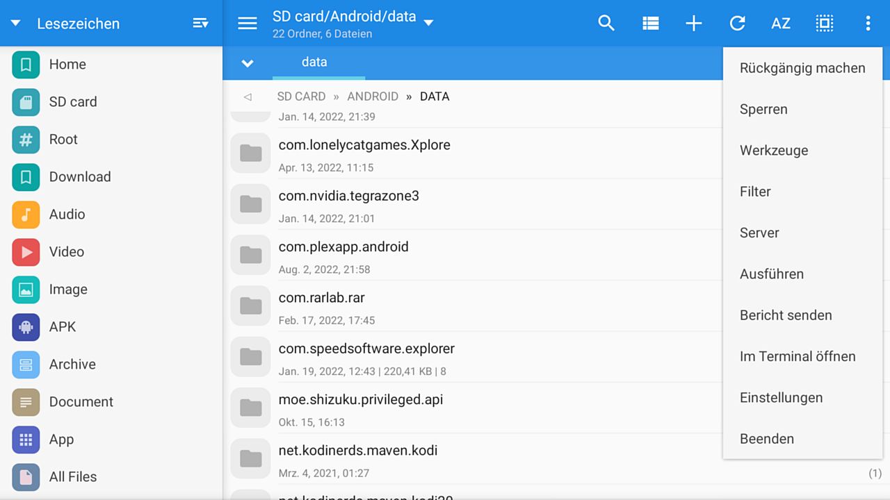Open com.lonelycatgames.Xplore folder name
The width and height of the screenshot is (890, 500).
pyautogui.click(x=364, y=145)
